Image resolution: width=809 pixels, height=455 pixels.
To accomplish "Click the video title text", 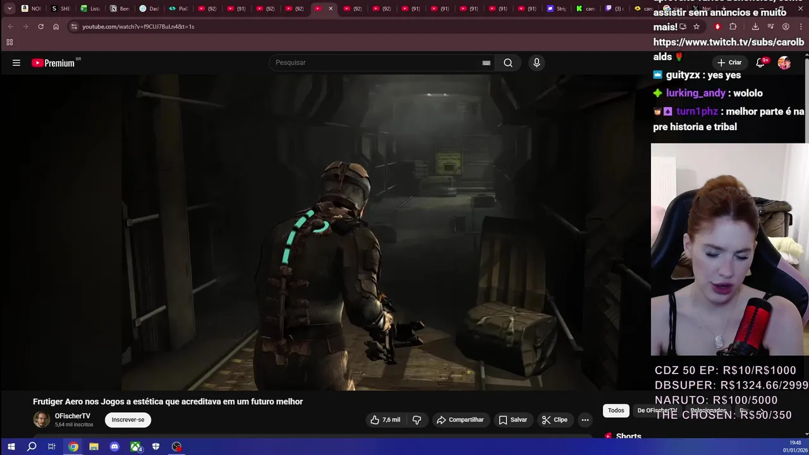I will click(168, 401).
